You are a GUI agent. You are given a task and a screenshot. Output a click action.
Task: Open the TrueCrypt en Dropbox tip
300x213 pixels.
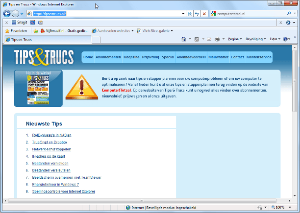(x=50, y=142)
